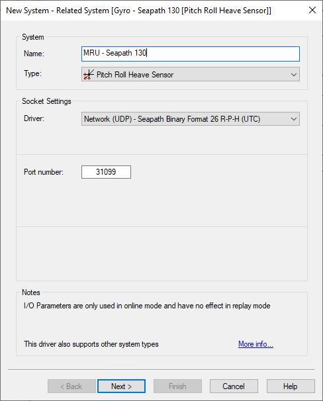Screen dimensions: 323x401
Task: Select the Port number field showing 31099
Action: point(106,172)
